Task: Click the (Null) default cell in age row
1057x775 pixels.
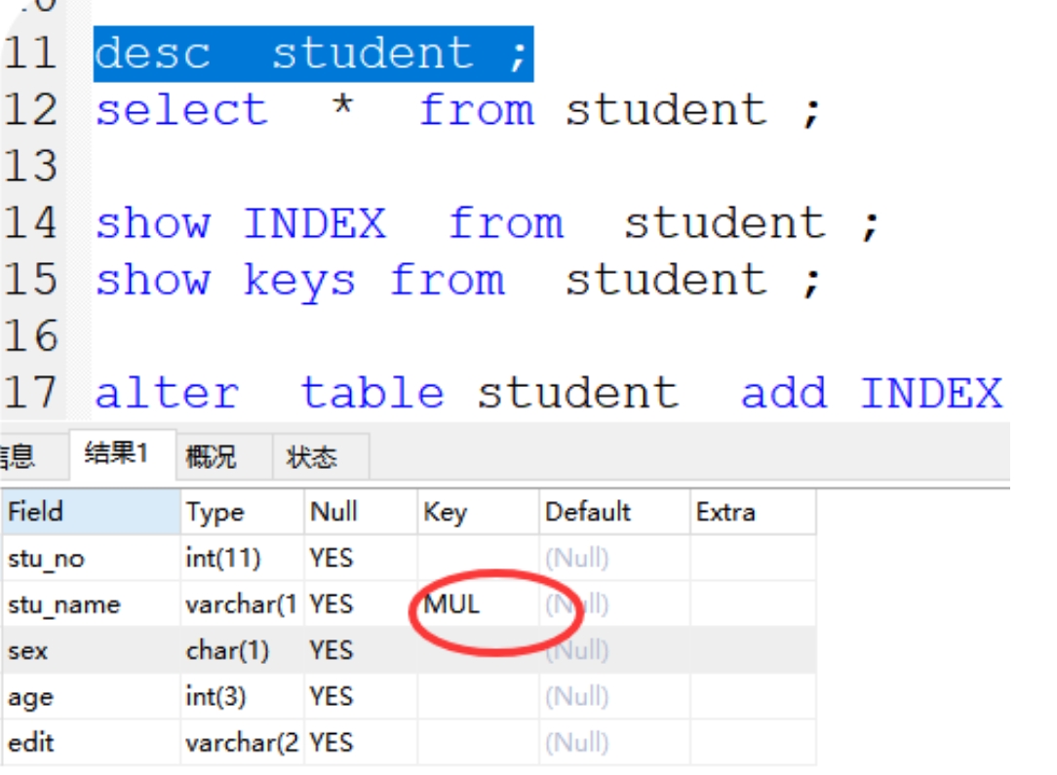Action: pos(614,697)
